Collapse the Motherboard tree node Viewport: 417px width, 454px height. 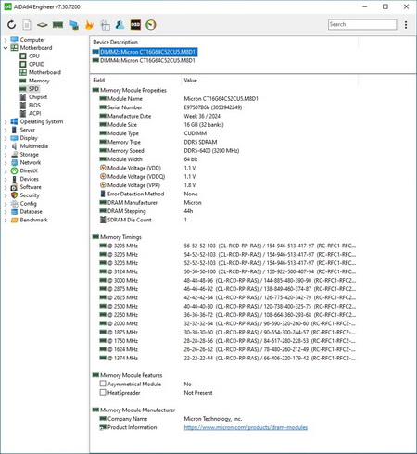tap(6, 48)
